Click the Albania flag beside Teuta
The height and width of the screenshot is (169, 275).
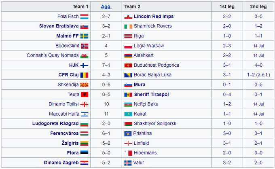pos(85,94)
